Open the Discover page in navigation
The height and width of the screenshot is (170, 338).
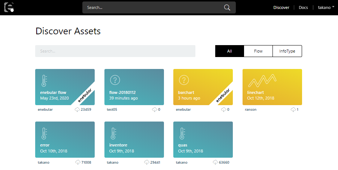(x=281, y=7)
